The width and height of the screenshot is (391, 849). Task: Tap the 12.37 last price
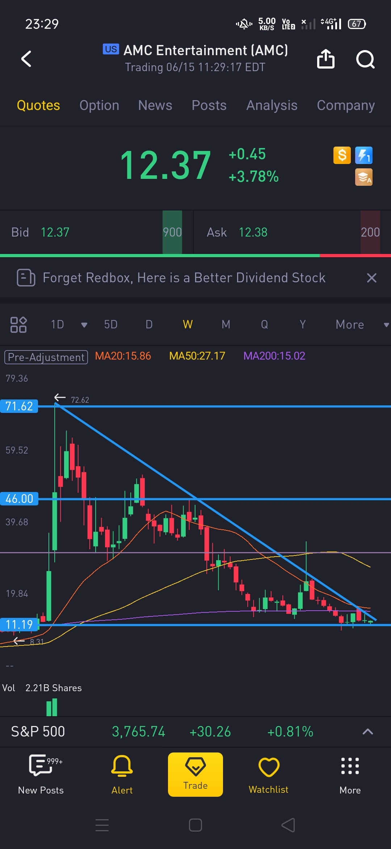pyautogui.click(x=165, y=165)
